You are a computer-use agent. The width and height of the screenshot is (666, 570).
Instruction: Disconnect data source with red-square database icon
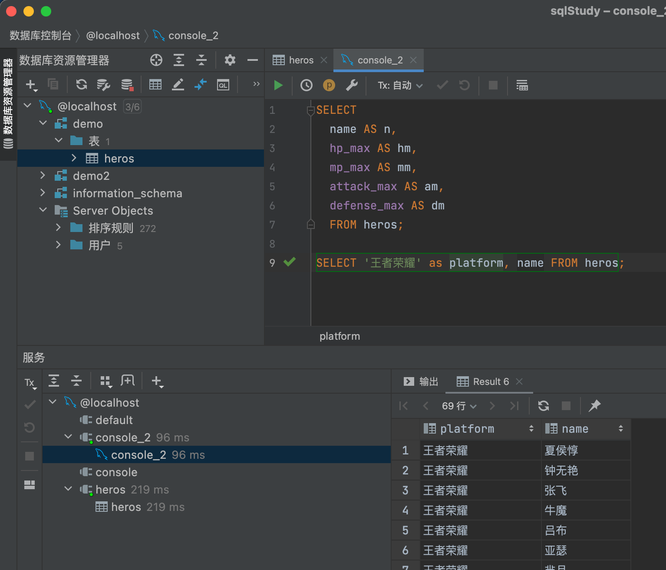[x=127, y=85]
